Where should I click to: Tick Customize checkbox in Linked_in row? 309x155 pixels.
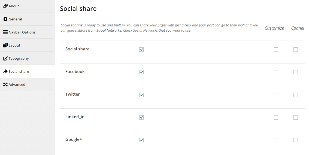point(276,117)
